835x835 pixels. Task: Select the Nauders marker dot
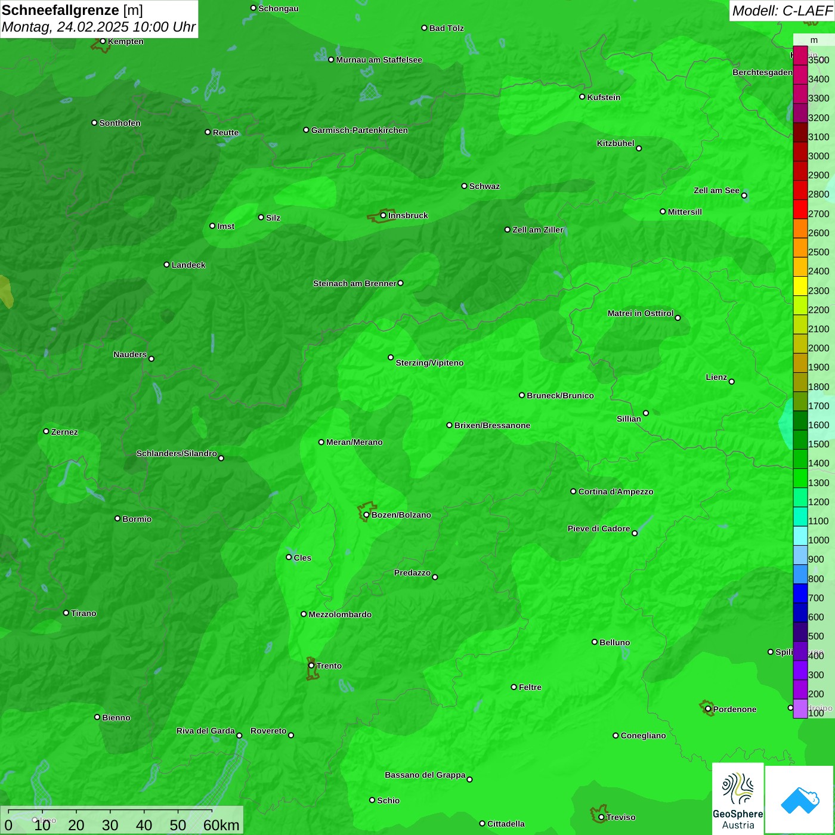[151, 358]
